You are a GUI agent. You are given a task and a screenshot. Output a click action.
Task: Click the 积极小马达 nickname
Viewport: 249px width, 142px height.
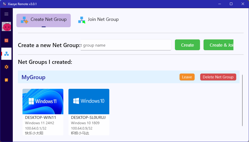80,133
